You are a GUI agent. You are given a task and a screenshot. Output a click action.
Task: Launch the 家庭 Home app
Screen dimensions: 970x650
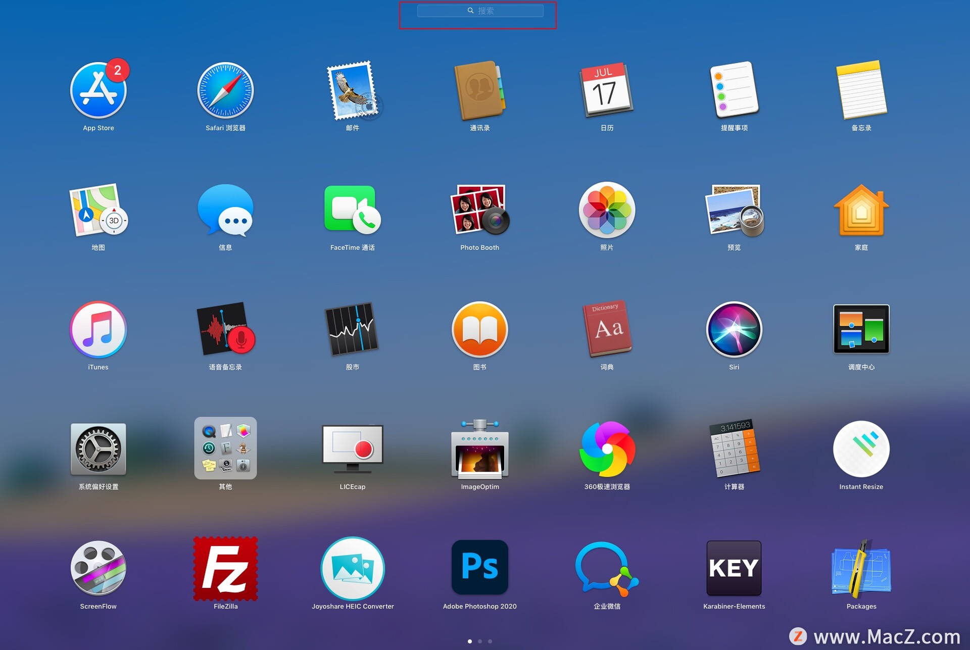tap(861, 210)
